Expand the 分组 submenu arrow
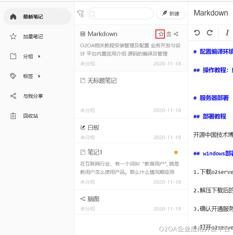Viewport: 233px width, 235px height. (x=39, y=57)
